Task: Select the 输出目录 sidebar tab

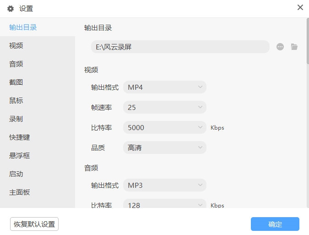Action: (23, 27)
